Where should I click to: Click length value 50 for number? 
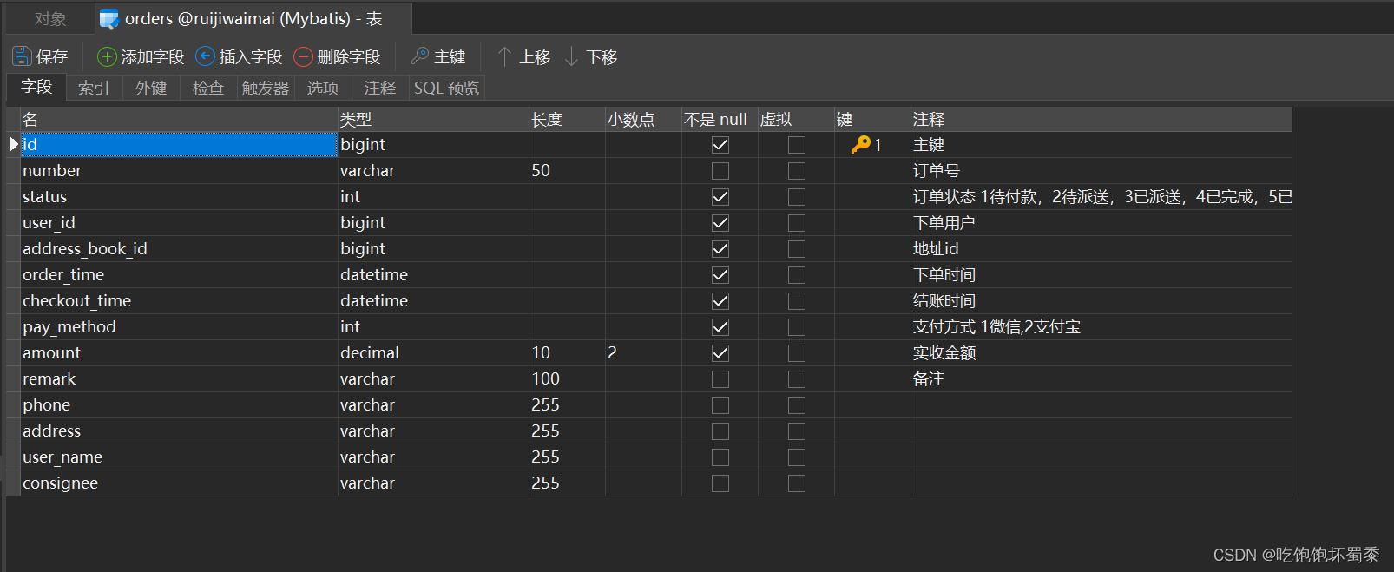click(x=567, y=171)
